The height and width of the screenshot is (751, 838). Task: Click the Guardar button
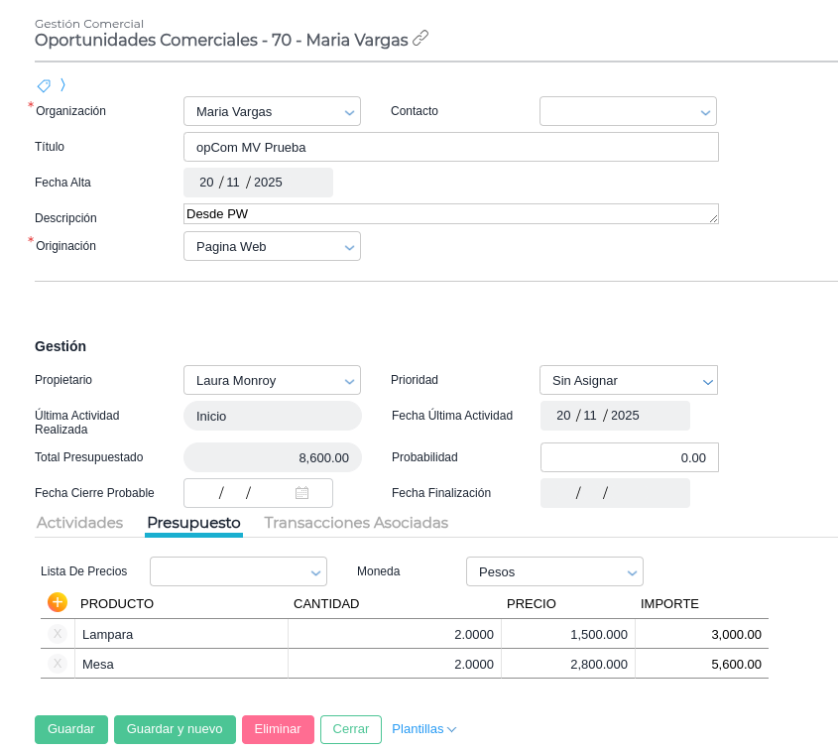tap(70, 729)
